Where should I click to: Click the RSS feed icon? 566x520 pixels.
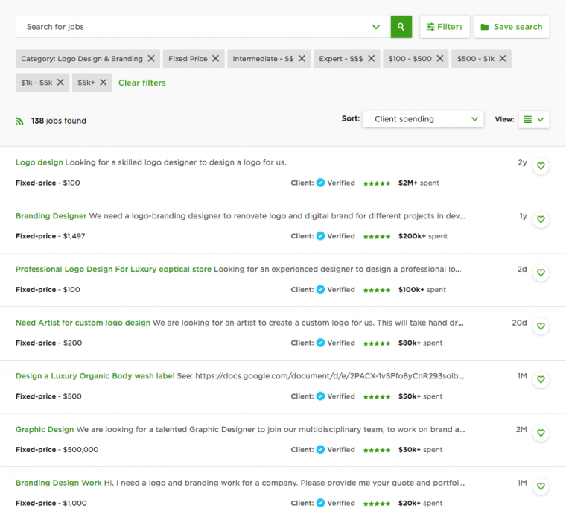[x=19, y=121]
